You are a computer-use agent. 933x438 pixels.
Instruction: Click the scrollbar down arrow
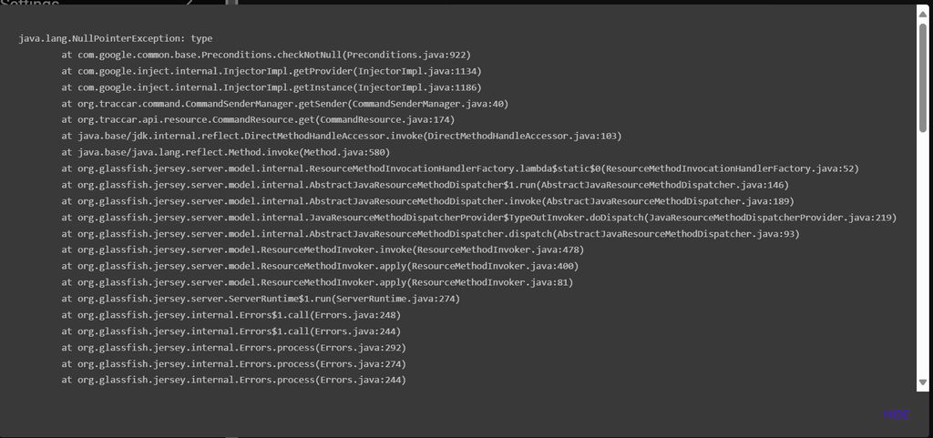click(922, 382)
